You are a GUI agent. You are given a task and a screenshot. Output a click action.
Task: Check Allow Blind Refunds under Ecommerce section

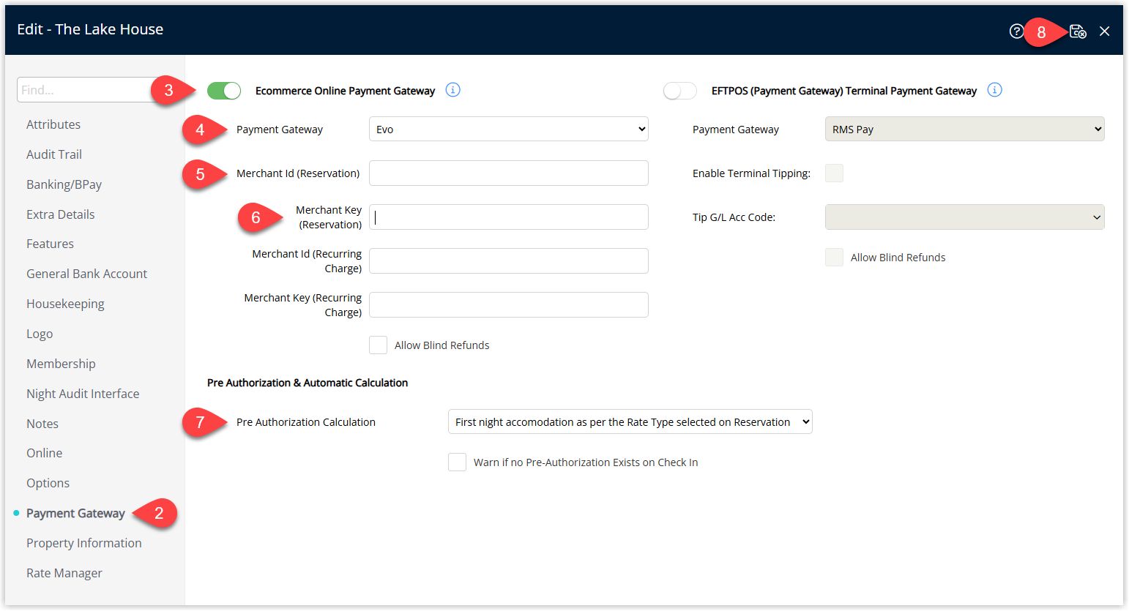pyautogui.click(x=378, y=345)
